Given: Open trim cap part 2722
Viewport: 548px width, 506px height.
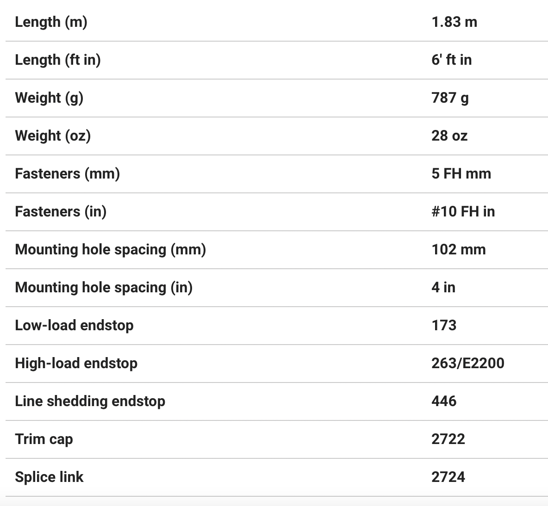Looking at the screenshot, I should (448, 439).
